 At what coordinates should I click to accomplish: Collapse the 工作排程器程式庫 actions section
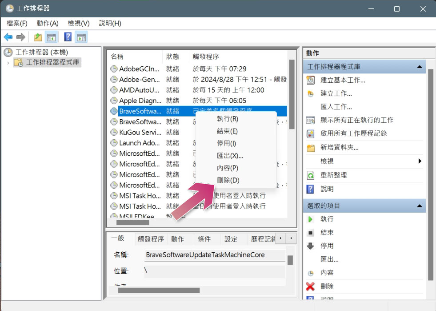420,67
